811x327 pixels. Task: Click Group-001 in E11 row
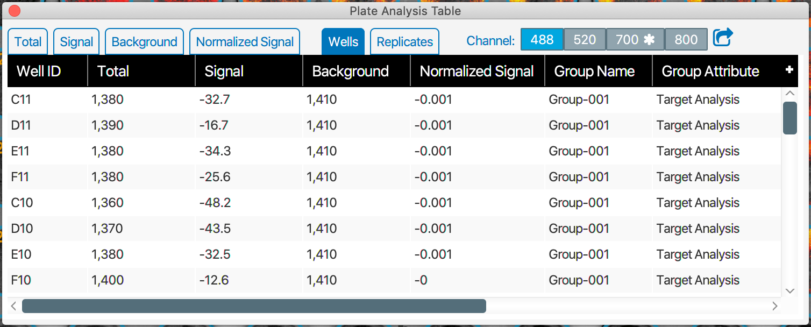pyautogui.click(x=579, y=151)
